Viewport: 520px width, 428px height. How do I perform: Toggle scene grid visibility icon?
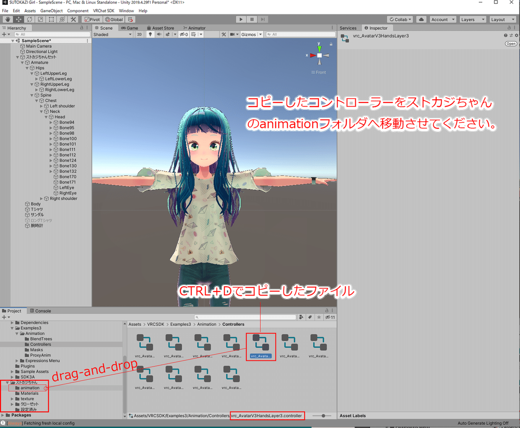pyautogui.click(x=194, y=34)
